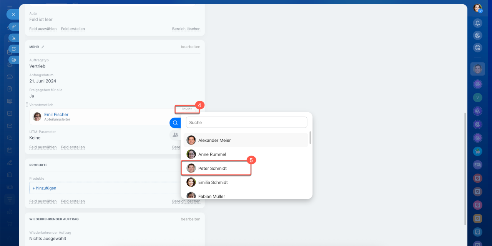
Task: Click bearbeiten in the MEHR section
Action: (x=190, y=47)
